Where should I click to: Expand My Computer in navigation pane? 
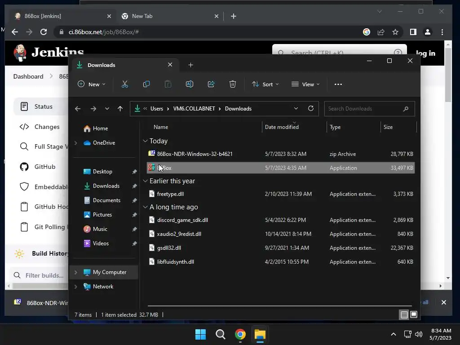pyautogui.click(x=75, y=272)
